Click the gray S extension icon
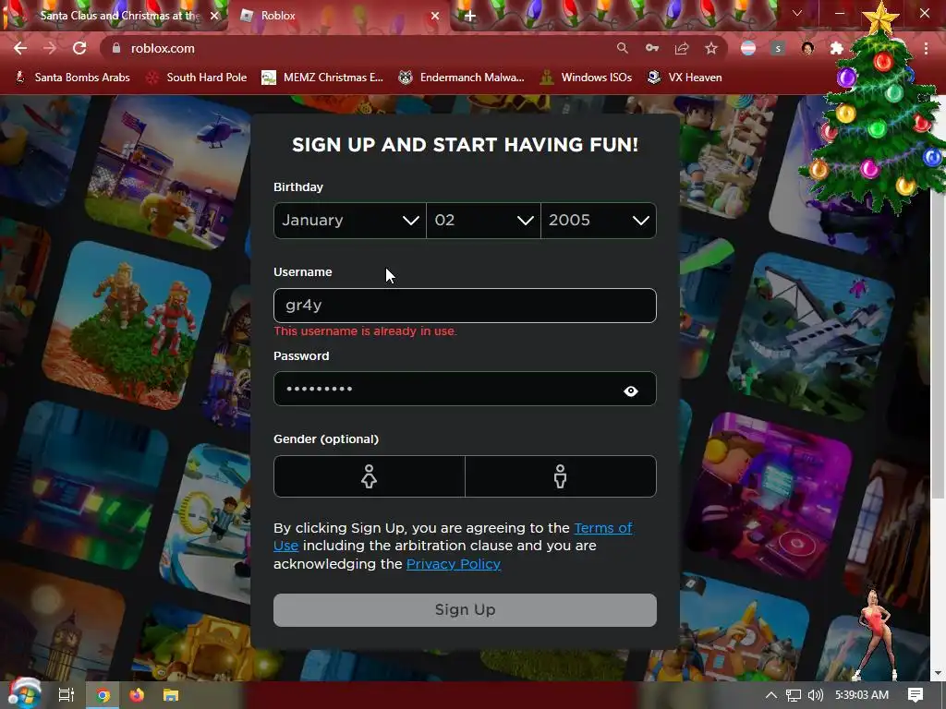Screen dimensions: 946x709 point(778,48)
